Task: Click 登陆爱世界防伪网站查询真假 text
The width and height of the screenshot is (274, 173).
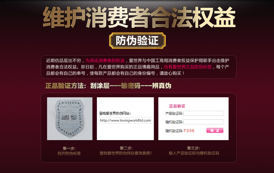Action: (126, 153)
